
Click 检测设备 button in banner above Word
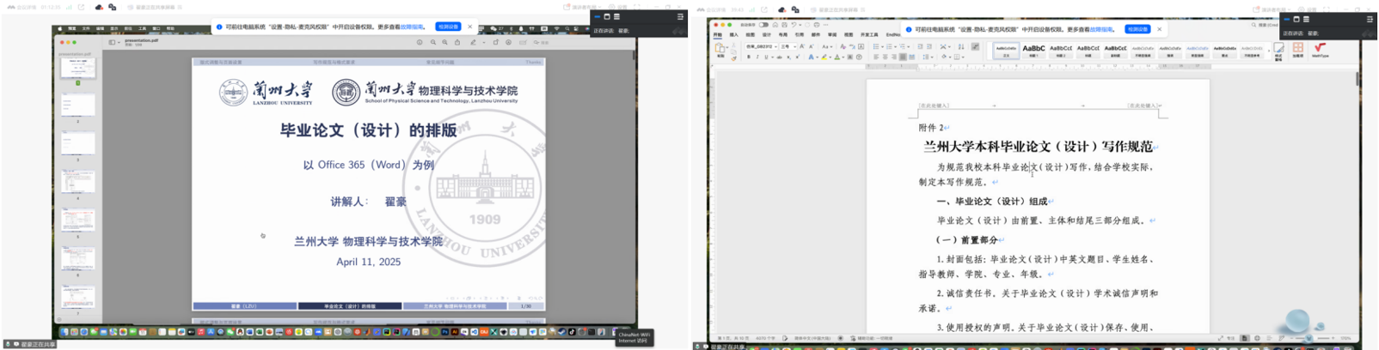1137,29
